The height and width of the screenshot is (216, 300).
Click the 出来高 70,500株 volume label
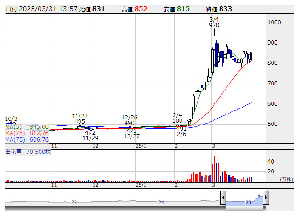click(x=28, y=152)
